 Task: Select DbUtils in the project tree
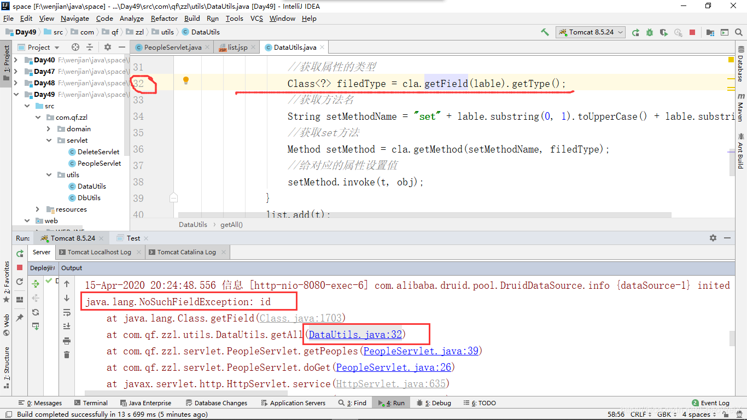click(x=89, y=198)
